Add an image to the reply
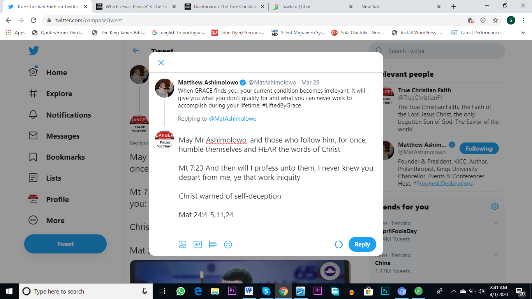Viewport: 532px width, 299px height. [x=182, y=244]
